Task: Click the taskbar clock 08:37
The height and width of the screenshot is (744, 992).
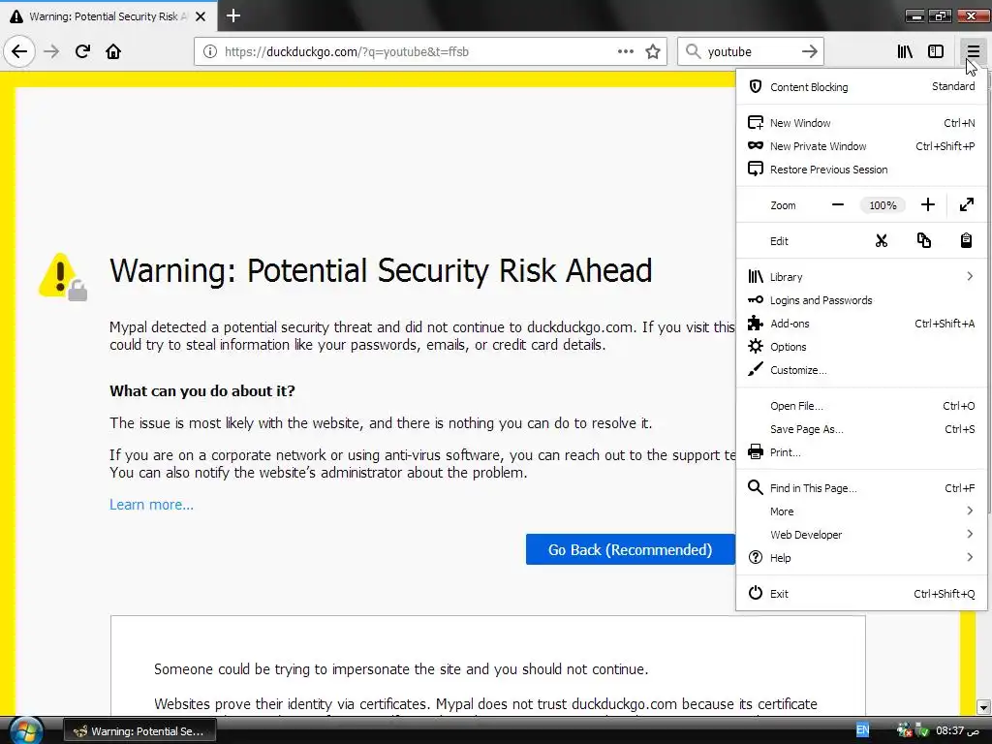Action: (958, 730)
